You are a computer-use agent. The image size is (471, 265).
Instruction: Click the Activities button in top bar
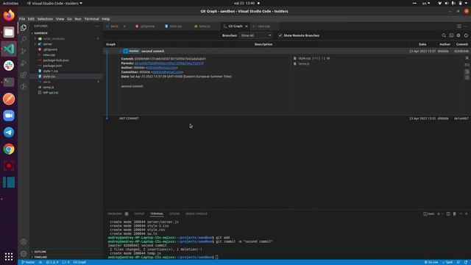tap(10, 3)
